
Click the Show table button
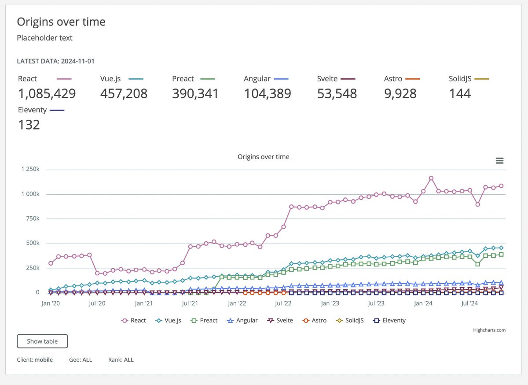[x=43, y=341]
